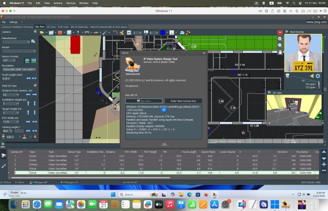Select the line drawing pencil tool
Screen dimensions: 328x211
tap(105, 33)
